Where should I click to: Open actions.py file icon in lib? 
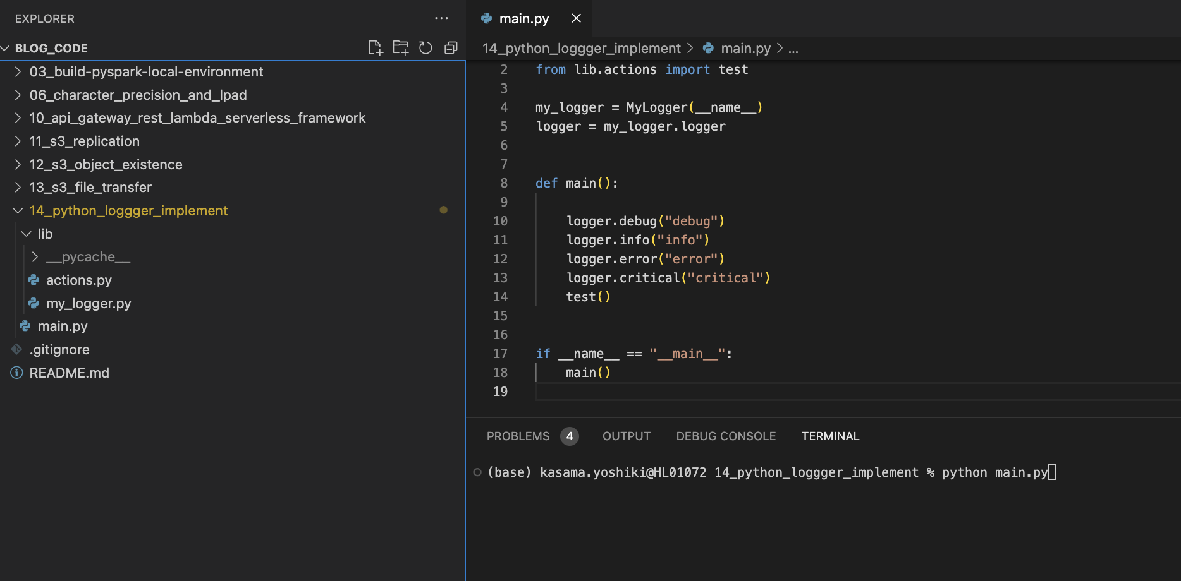tap(34, 280)
